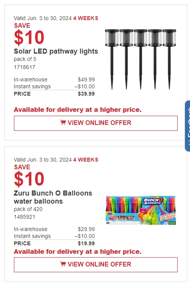The width and height of the screenshot is (190, 285).
Task: Select the Solar LED pathway lights title
Action: click(56, 51)
